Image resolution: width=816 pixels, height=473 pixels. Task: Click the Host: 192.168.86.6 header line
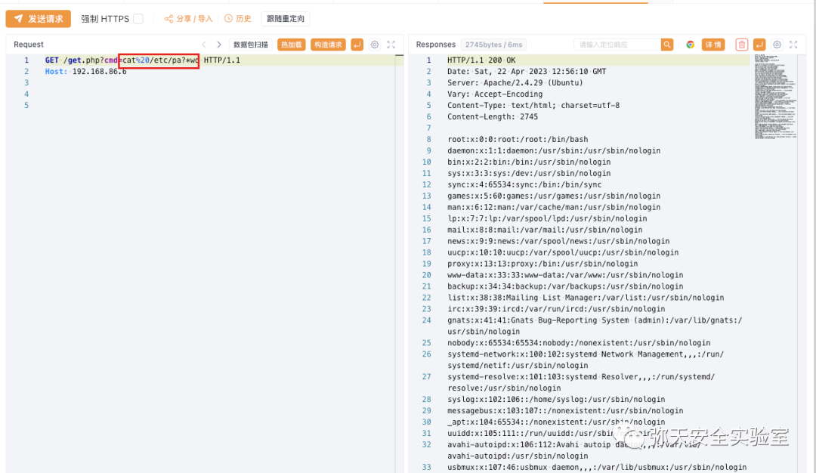pyautogui.click(x=86, y=71)
